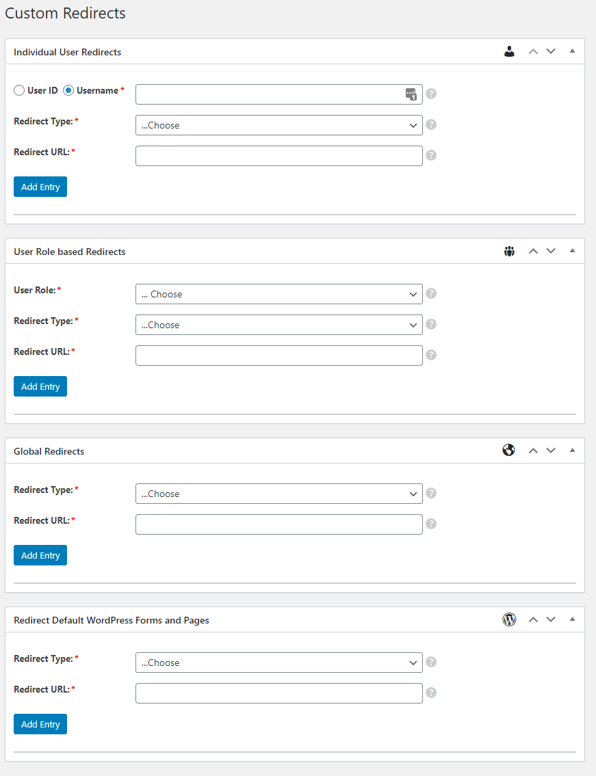Click the Global Redirects panel title

49,451
